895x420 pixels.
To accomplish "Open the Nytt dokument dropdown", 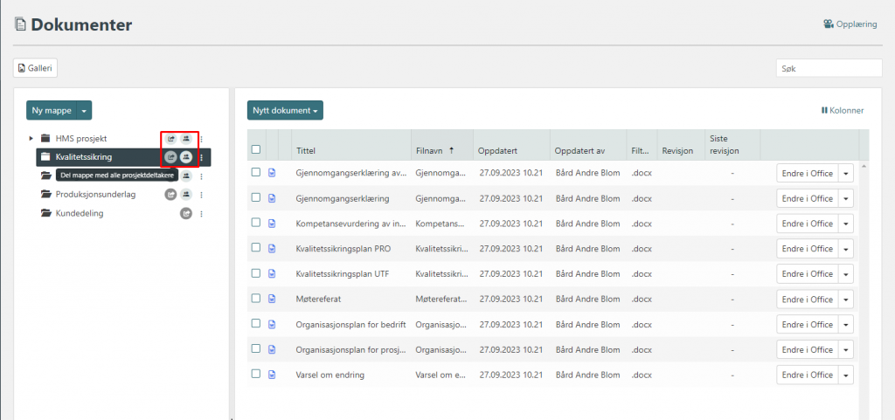I will [285, 111].
